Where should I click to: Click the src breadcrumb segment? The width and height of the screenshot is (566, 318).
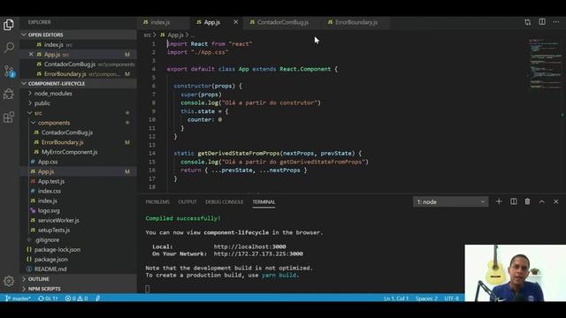[148, 35]
